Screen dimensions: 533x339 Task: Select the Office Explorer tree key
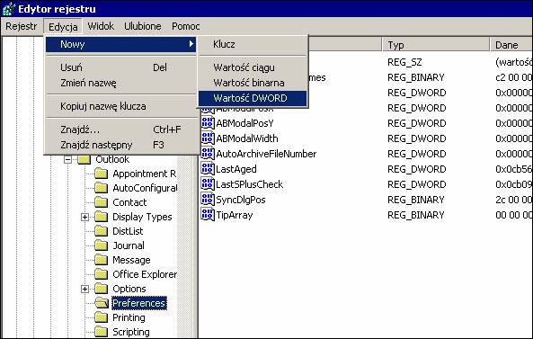click(x=145, y=274)
